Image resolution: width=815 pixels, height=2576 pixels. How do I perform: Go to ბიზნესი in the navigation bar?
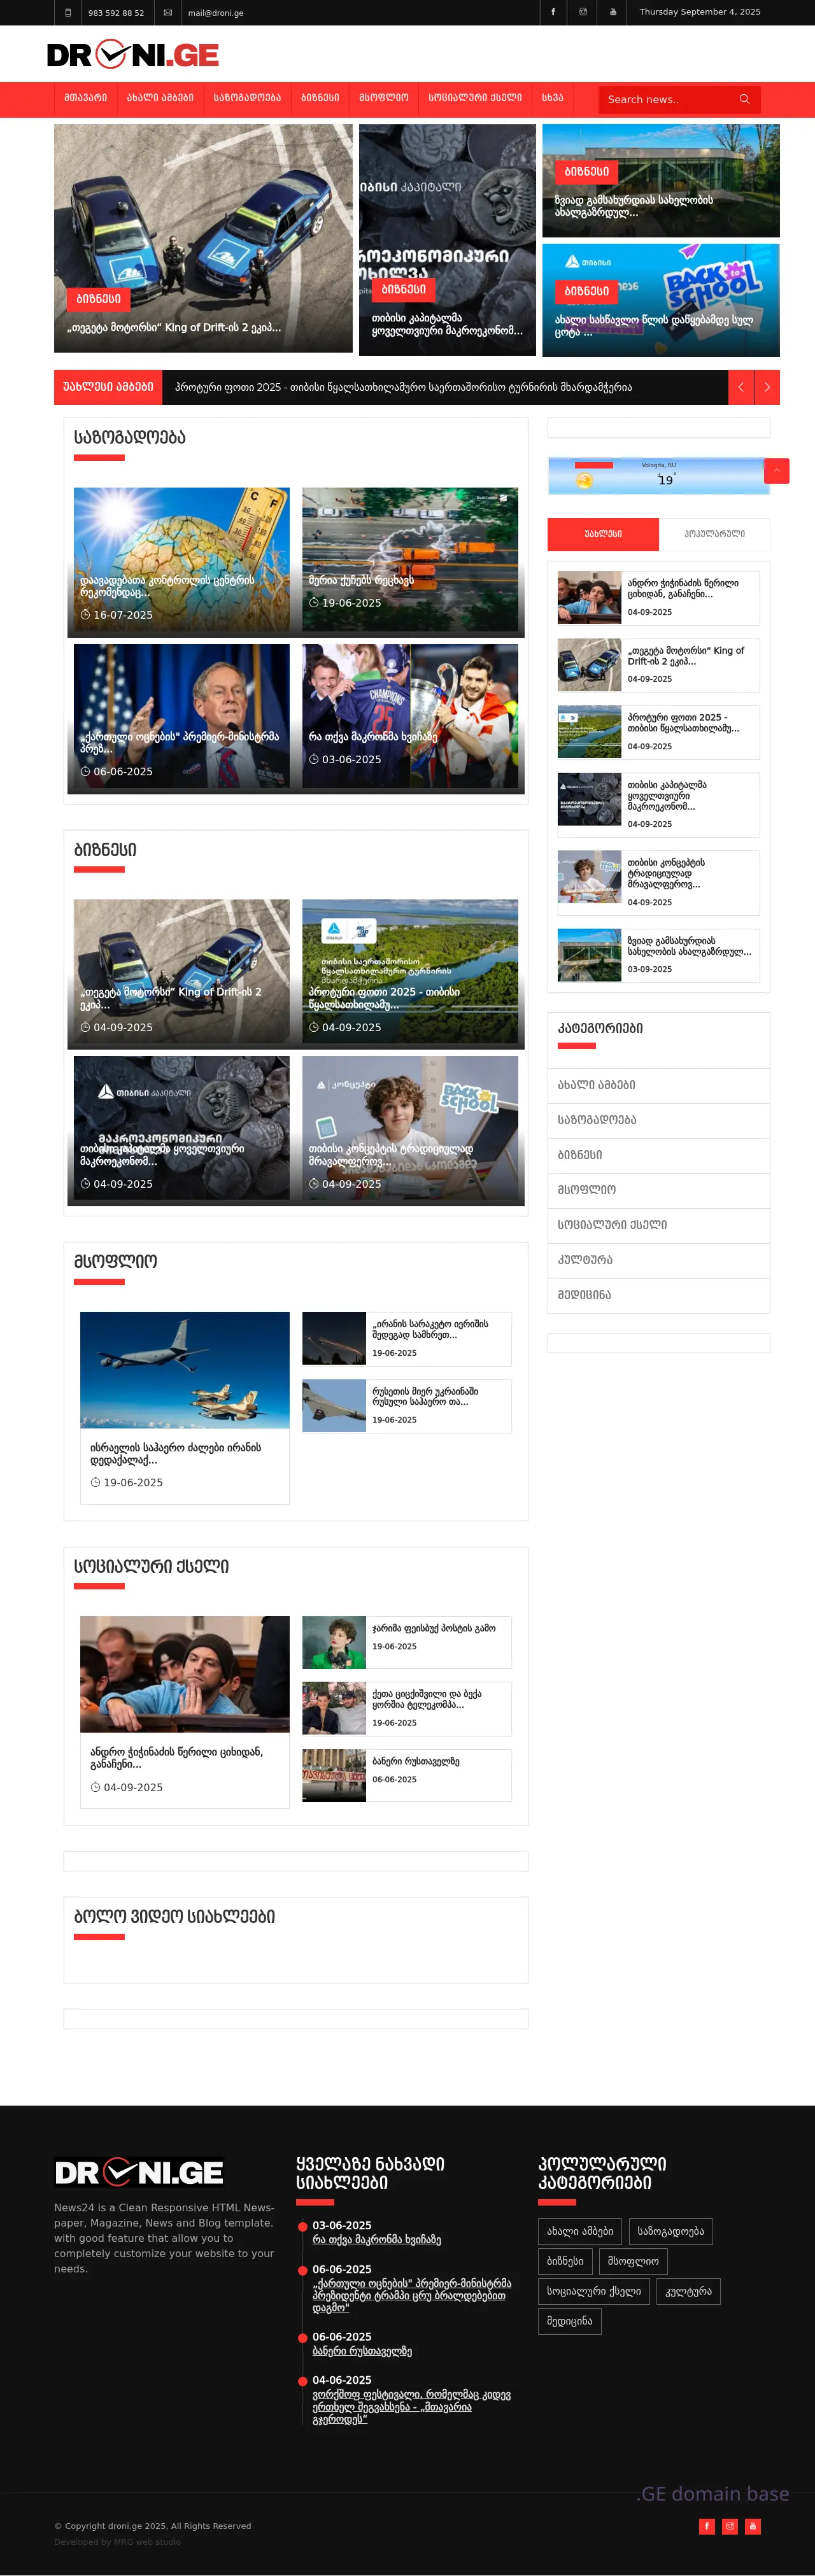click(x=320, y=98)
